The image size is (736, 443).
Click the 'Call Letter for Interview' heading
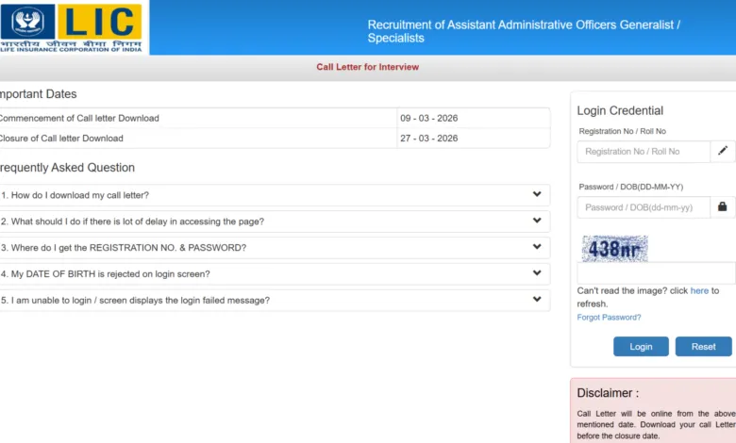pos(368,67)
